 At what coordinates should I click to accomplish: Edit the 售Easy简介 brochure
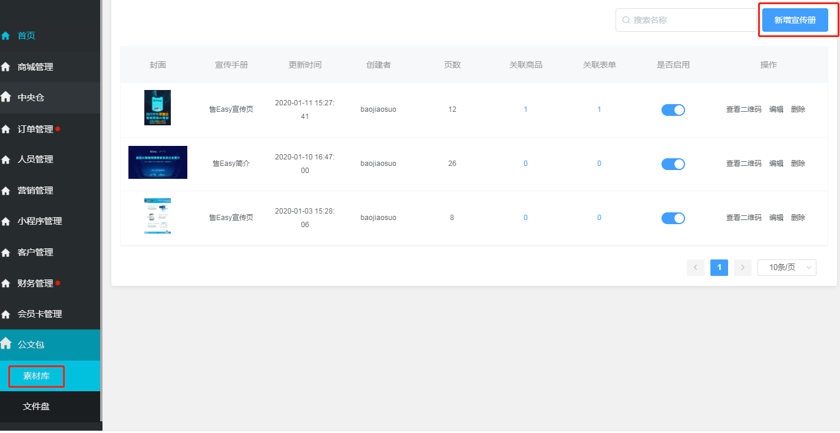pos(776,164)
